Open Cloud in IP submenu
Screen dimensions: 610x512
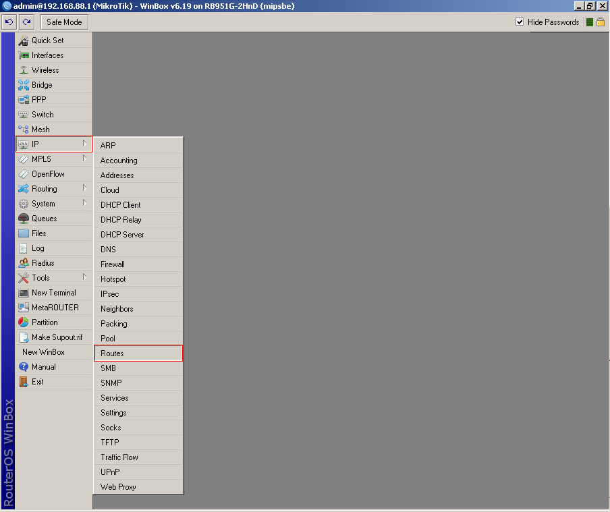click(x=138, y=190)
